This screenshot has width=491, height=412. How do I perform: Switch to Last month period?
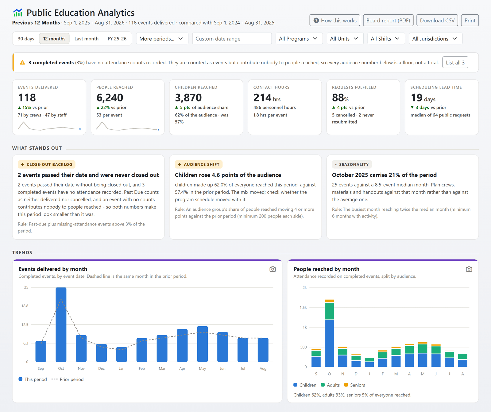87,39
